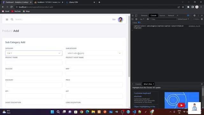Screen dimensions: 204x115
Task: Click the console Filter input
Action: [164, 19]
